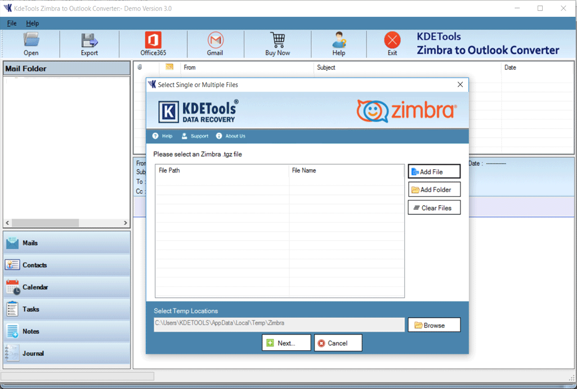Browse for a temp location
577x389 pixels.
click(434, 325)
